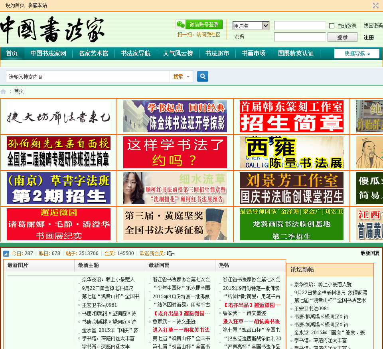The image size is (383, 349).
Task: Open 细水流草 顾柯红 banner
Action: point(175,188)
